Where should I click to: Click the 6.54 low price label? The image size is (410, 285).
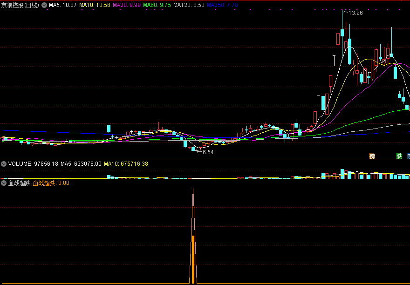point(208,152)
